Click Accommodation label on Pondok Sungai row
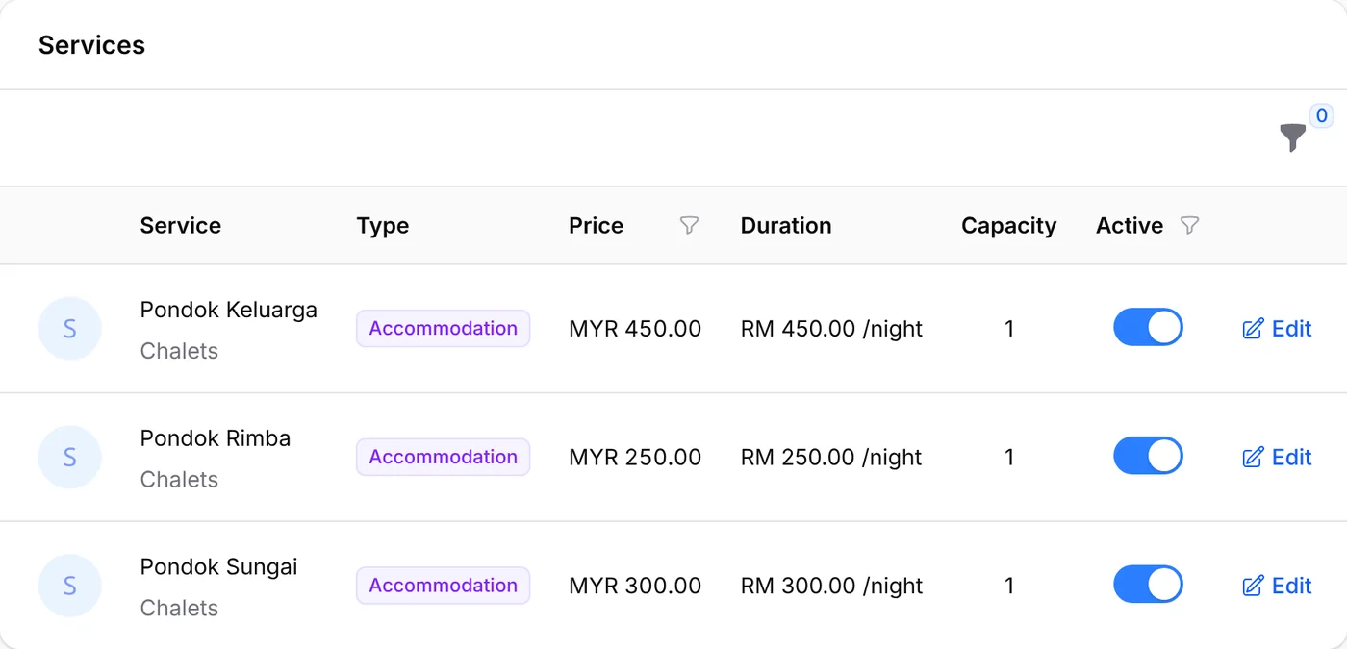The width and height of the screenshot is (1347, 649). (443, 586)
